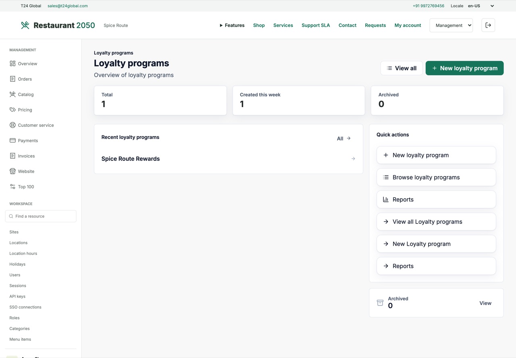This screenshot has height=358, width=516.
Task: Open Locations in workspace list
Action: click(x=19, y=243)
